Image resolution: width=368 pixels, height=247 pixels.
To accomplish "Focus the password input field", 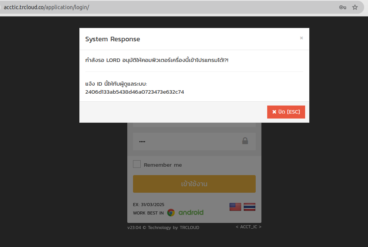I will point(194,141).
